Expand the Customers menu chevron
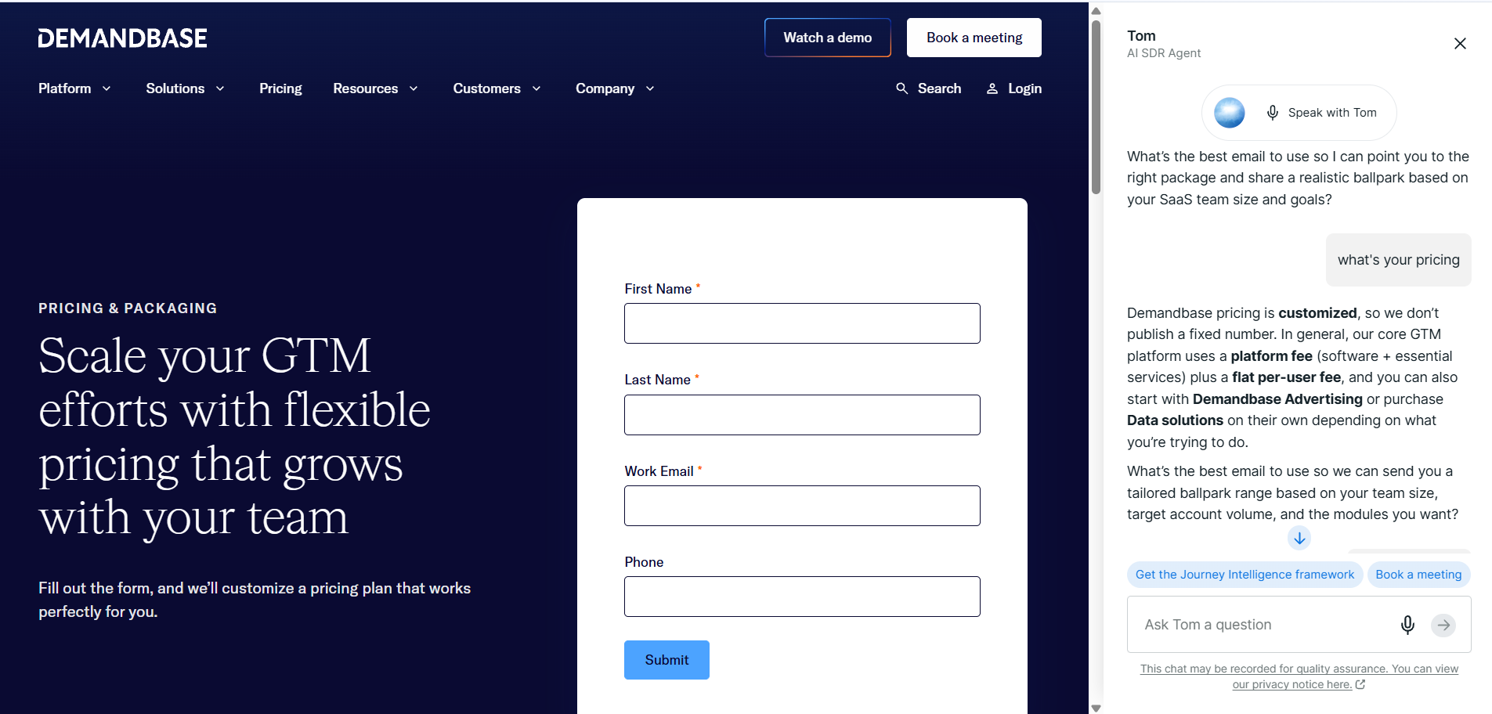This screenshot has height=714, width=1492. tap(536, 88)
